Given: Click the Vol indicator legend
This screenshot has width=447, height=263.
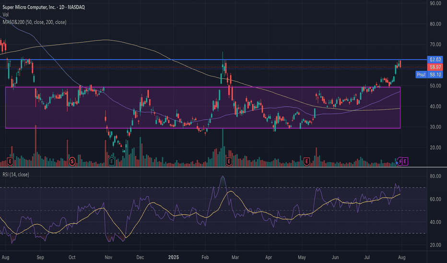Looking at the screenshot, I should point(6,14).
